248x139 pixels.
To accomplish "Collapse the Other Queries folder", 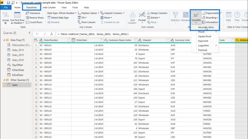I will coord(4,80).
